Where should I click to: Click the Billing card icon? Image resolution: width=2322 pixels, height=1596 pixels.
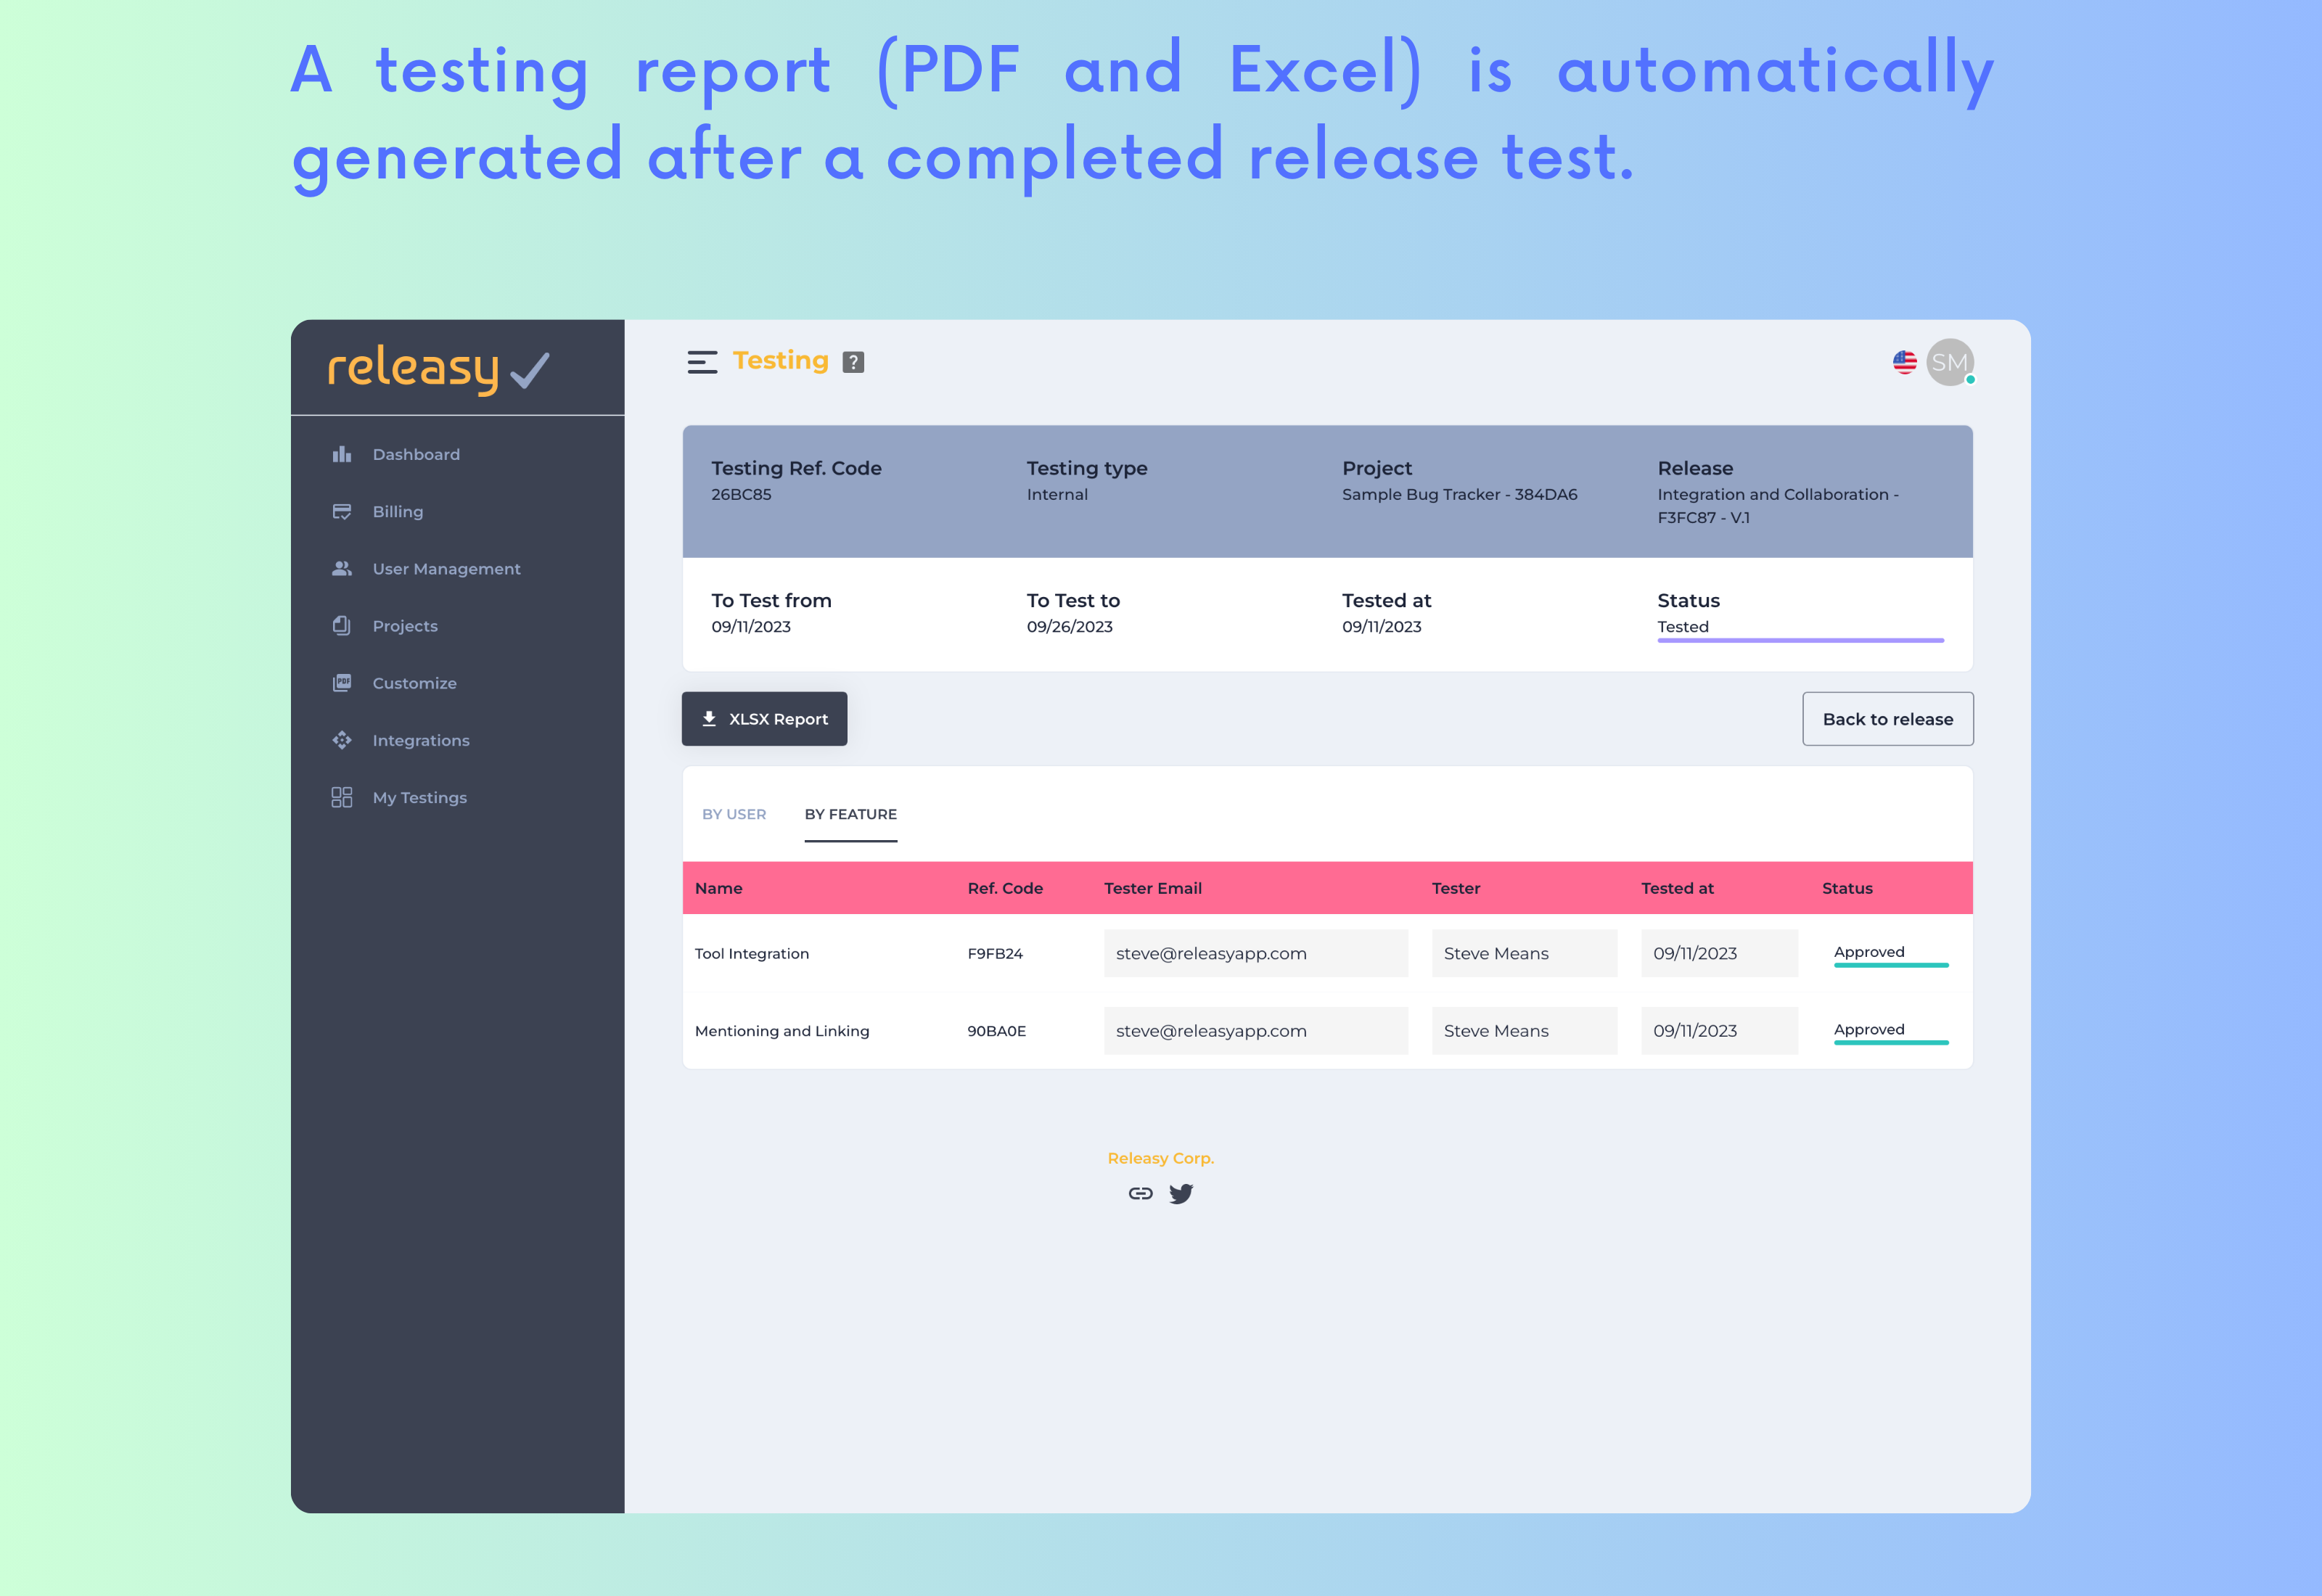(x=342, y=511)
